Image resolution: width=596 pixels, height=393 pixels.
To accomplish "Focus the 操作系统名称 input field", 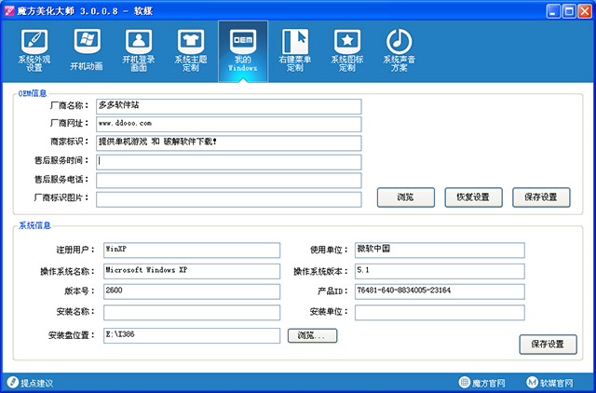I will click(192, 271).
